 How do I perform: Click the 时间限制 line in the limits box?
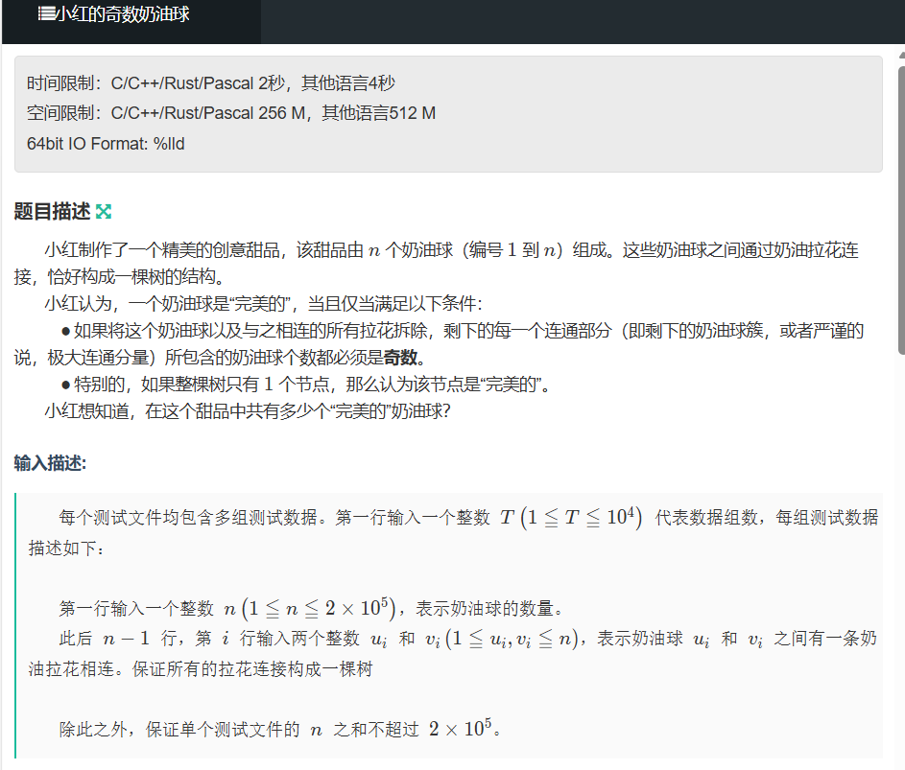(211, 83)
